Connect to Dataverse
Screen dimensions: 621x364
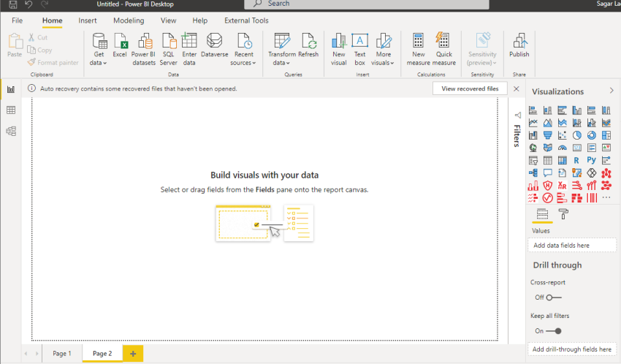[214, 45]
